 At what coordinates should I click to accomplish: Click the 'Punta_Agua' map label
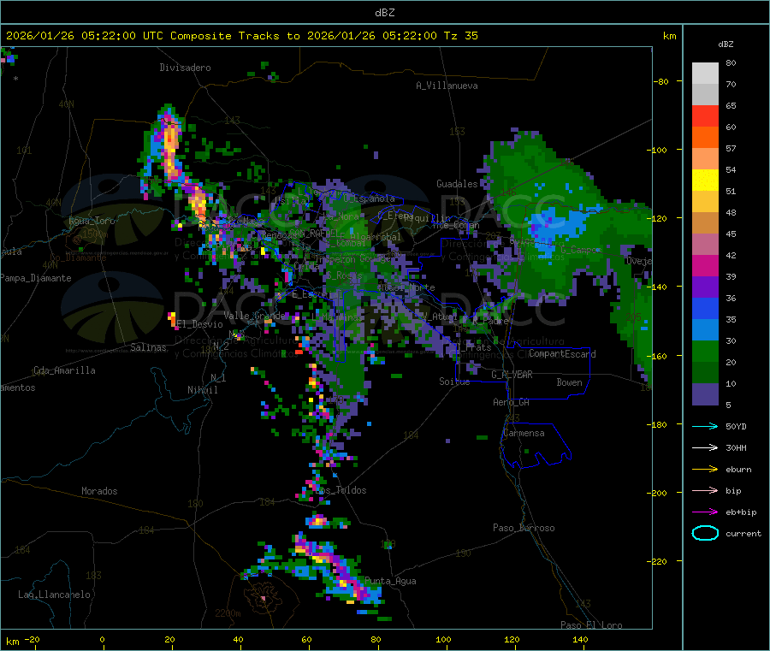[390, 581]
